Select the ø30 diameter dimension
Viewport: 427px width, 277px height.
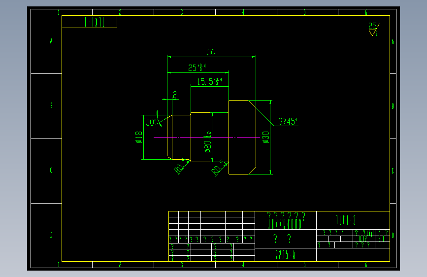[265, 137]
